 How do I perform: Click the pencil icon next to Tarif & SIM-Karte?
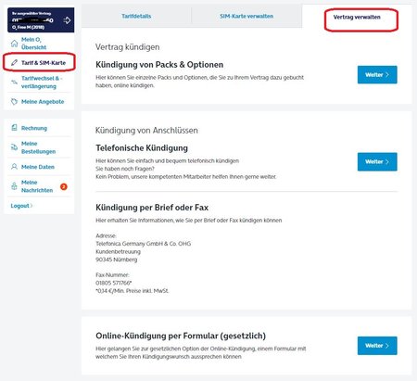[14, 63]
